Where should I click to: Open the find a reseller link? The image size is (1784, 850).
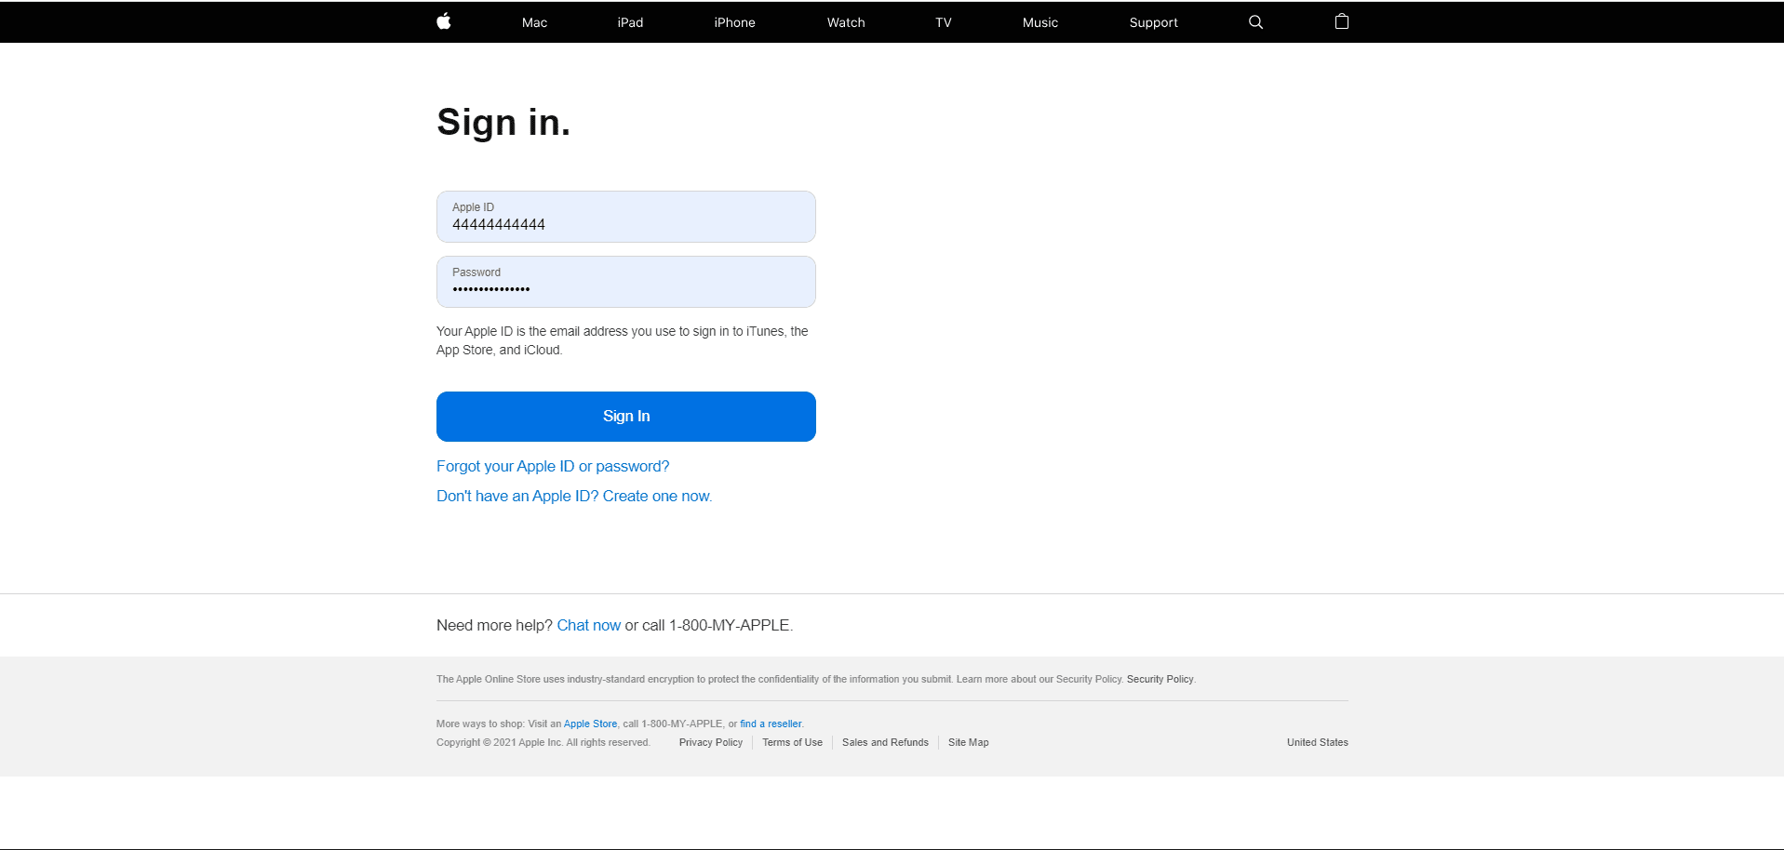(x=771, y=724)
